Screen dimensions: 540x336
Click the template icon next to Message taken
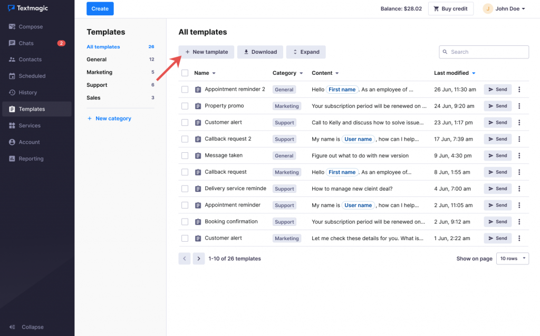[x=198, y=156]
